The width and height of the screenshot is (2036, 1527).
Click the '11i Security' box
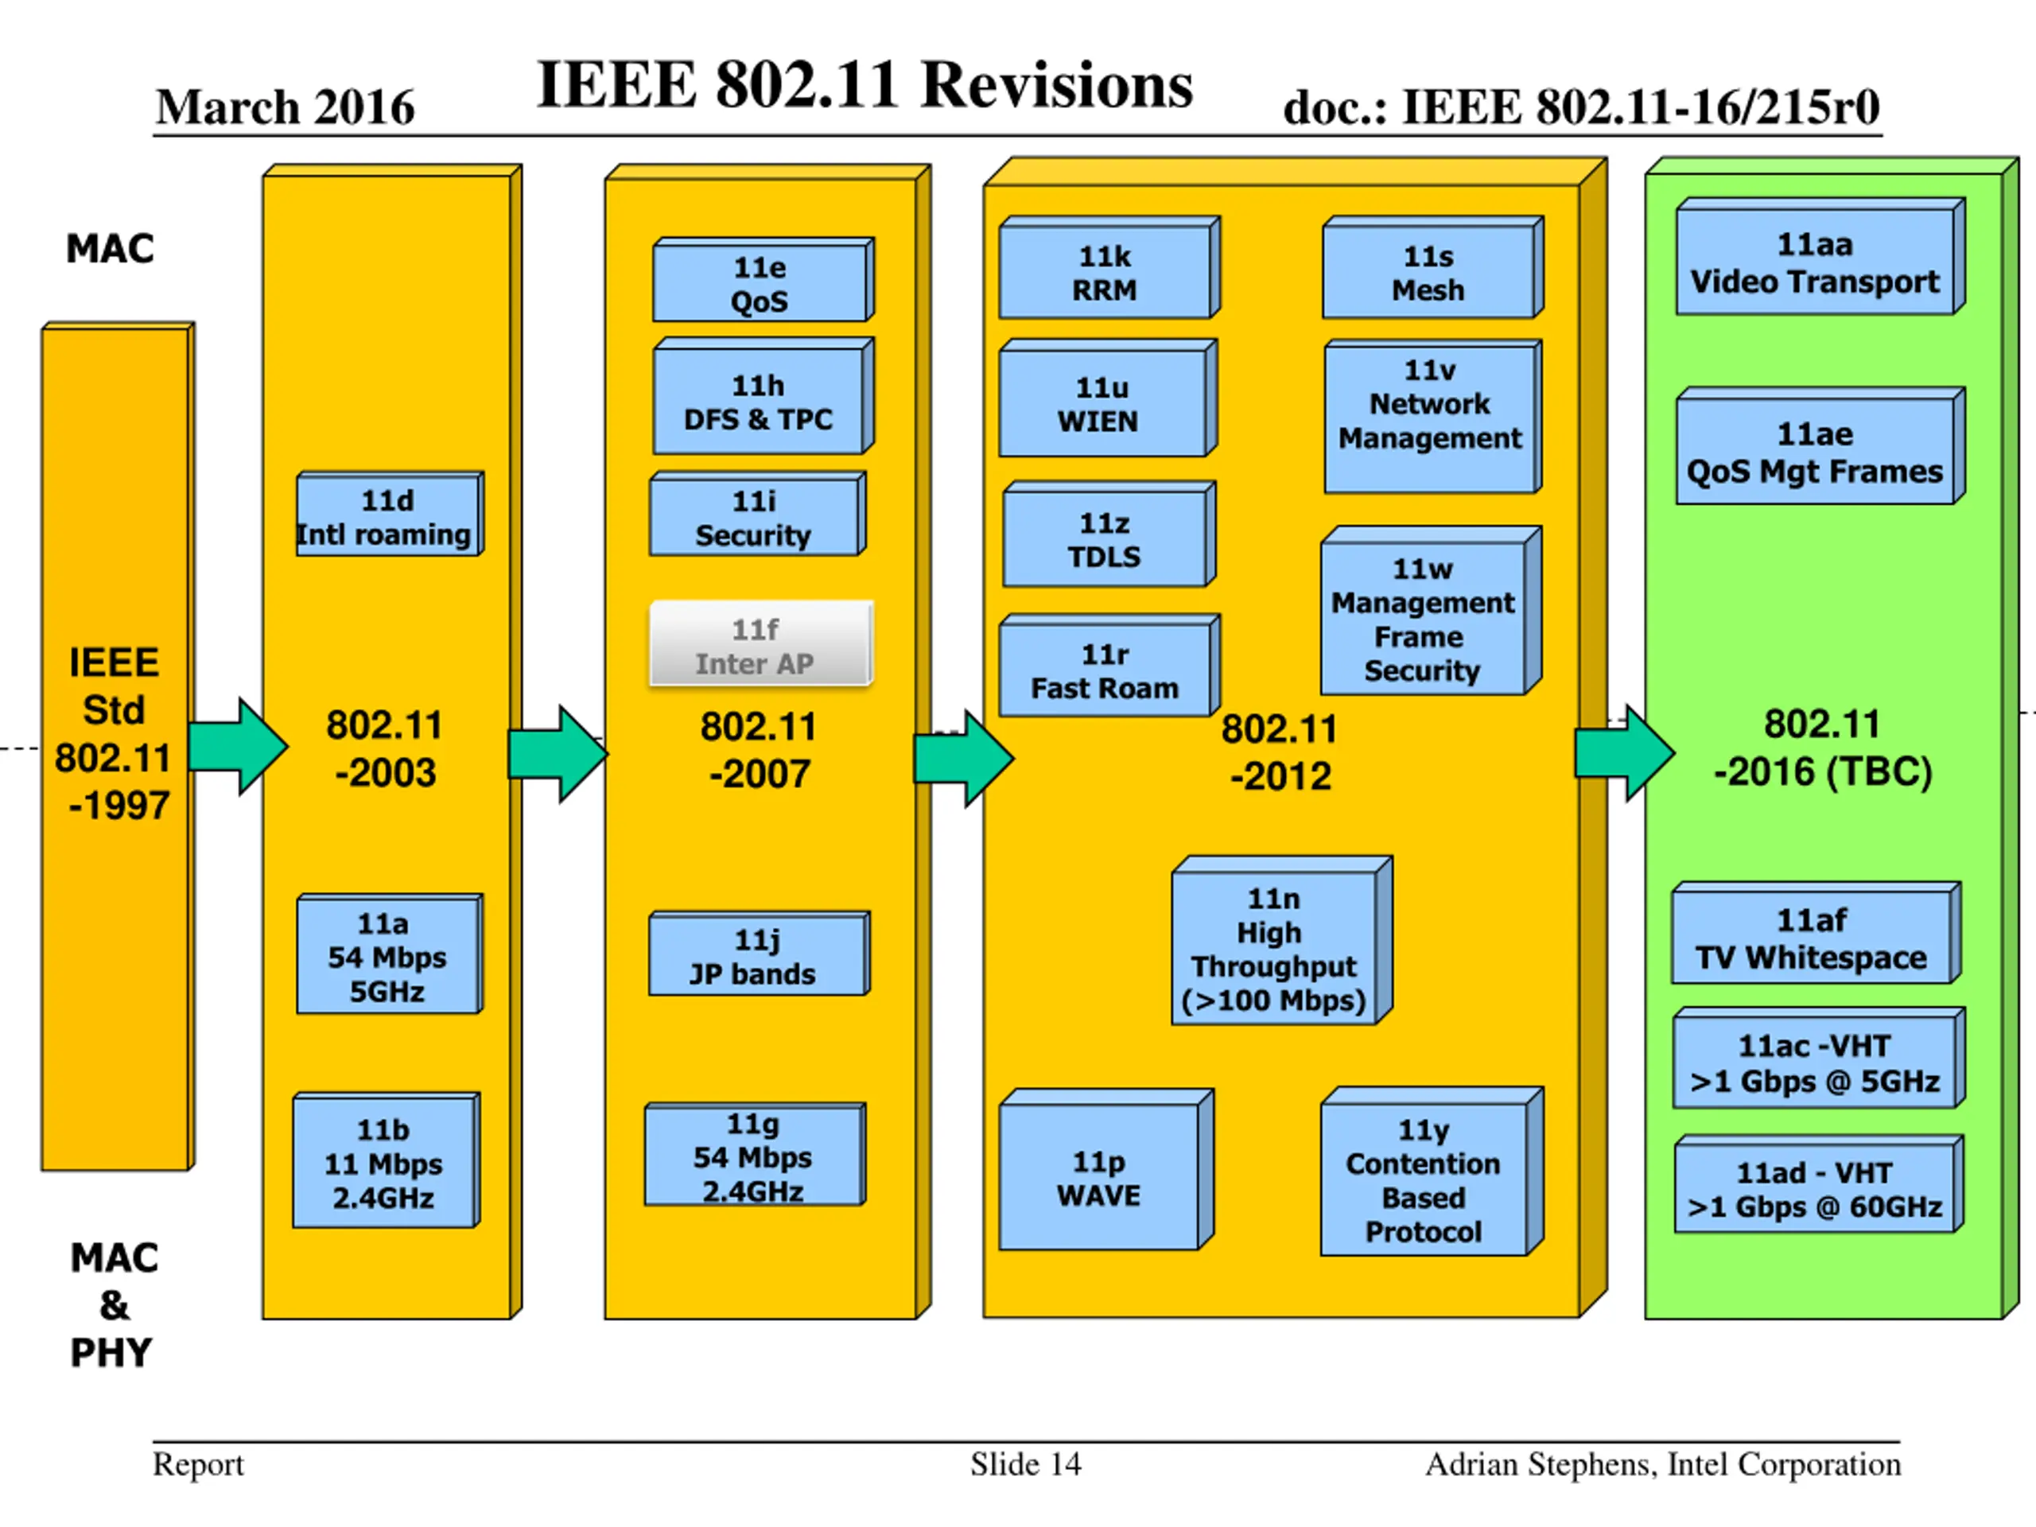click(x=757, y=515)
